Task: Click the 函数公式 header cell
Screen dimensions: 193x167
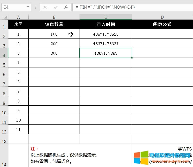Action: (x=162, y=25)
